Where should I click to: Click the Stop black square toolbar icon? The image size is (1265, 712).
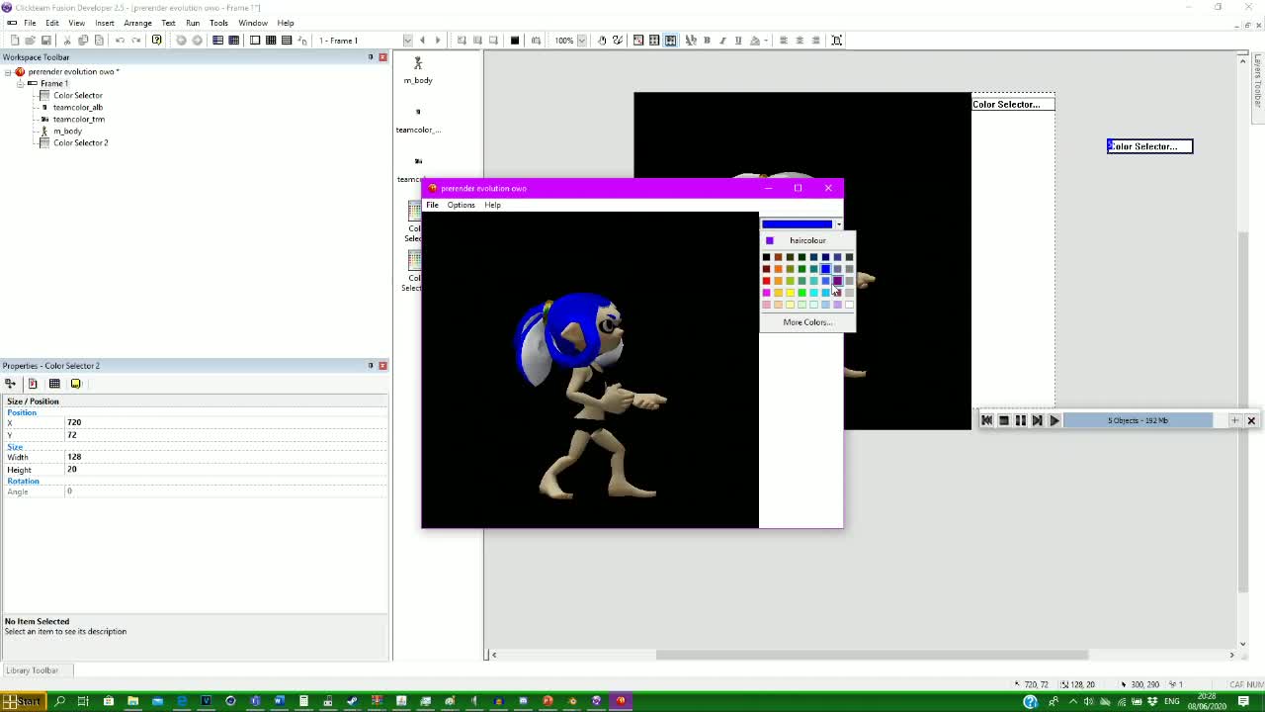515,41
